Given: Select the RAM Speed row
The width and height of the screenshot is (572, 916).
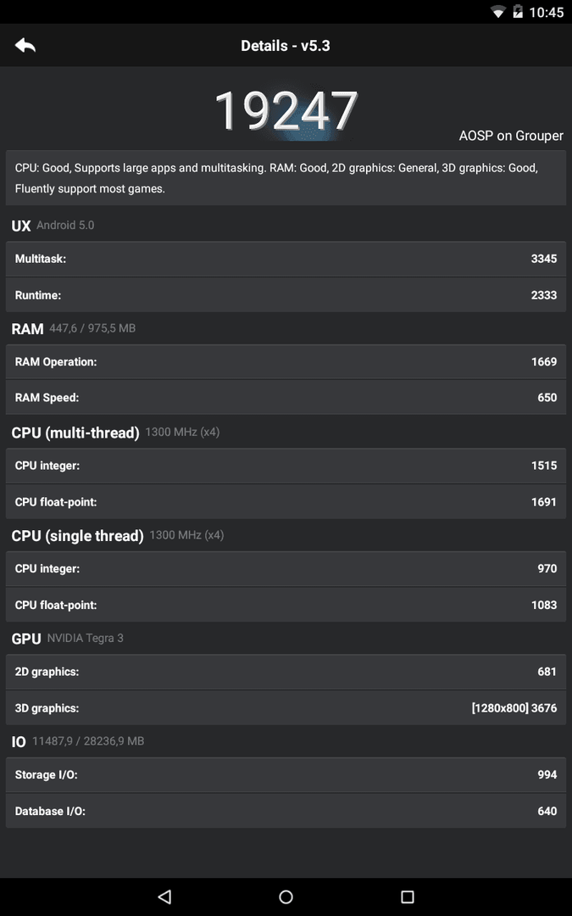Looking at the screenshot, I should click(286, 397).
